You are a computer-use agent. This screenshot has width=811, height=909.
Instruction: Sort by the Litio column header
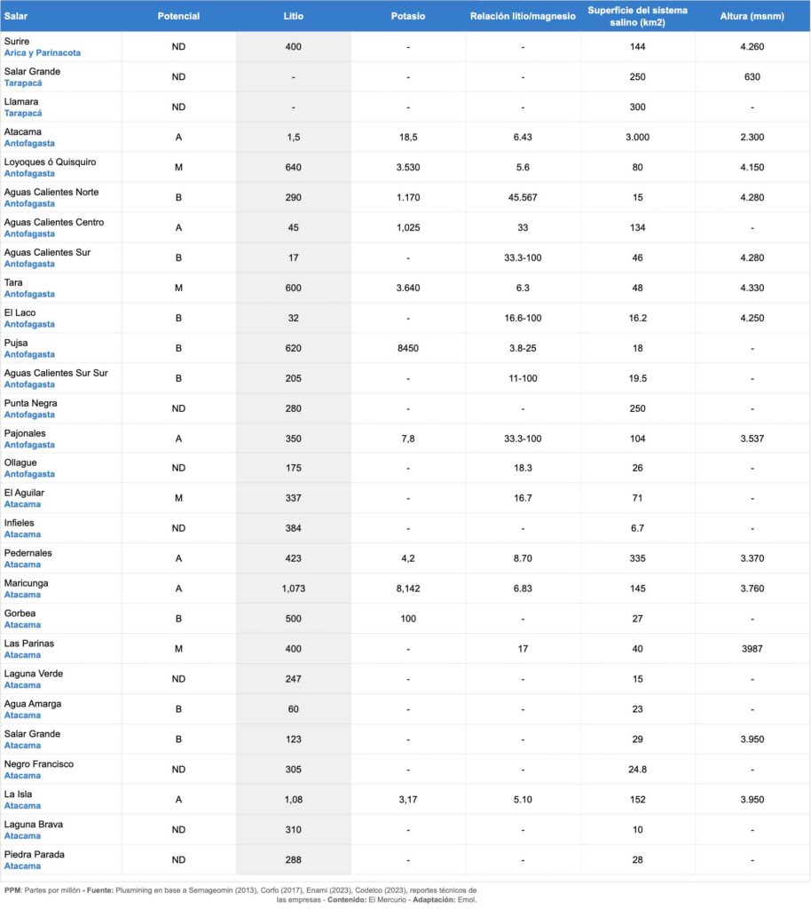(293, 16)
